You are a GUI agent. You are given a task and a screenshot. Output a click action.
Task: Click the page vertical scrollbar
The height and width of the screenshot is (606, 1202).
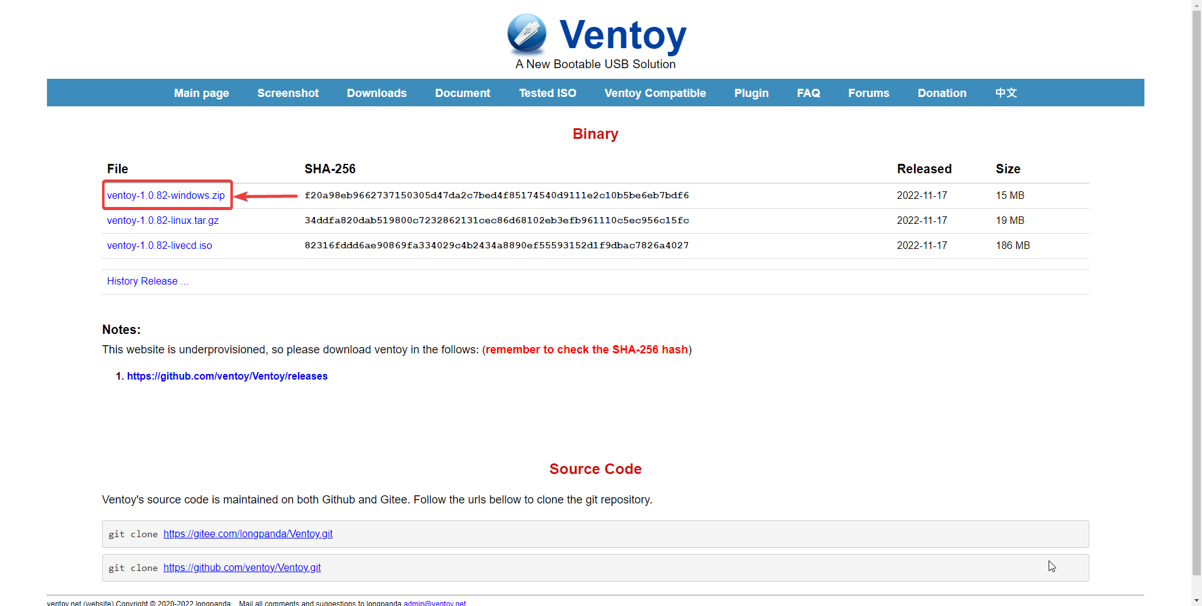pos(1196,293)
